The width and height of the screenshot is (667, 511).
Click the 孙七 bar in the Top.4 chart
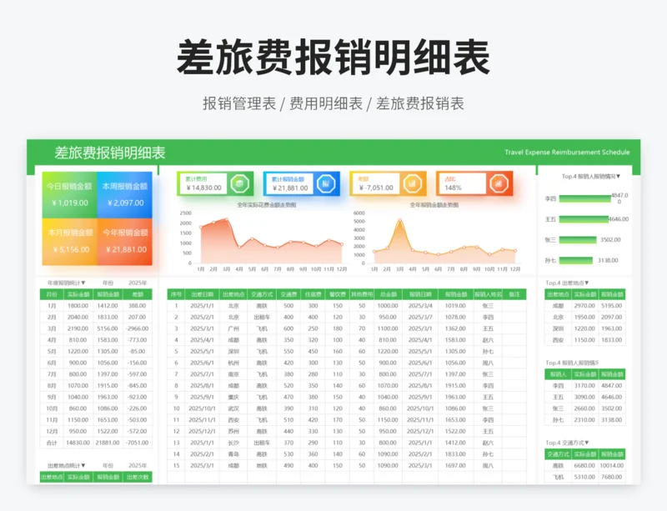click(576, 260)
